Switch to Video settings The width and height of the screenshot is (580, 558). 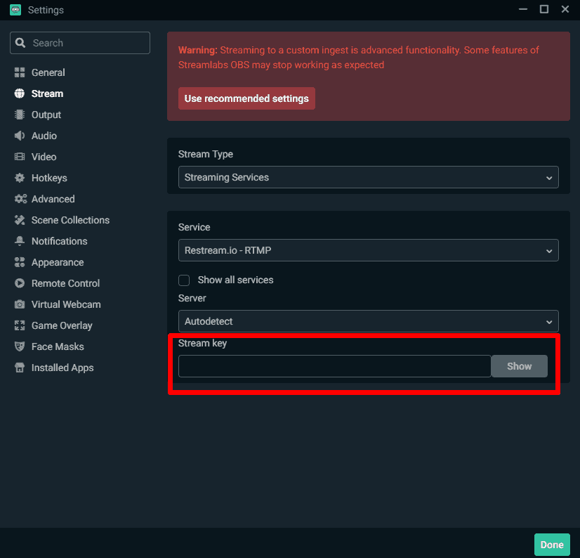[44, 157]
